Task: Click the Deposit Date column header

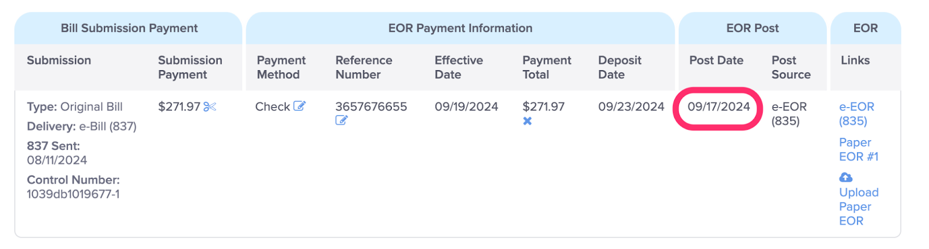Action: [x=620, y=67]
